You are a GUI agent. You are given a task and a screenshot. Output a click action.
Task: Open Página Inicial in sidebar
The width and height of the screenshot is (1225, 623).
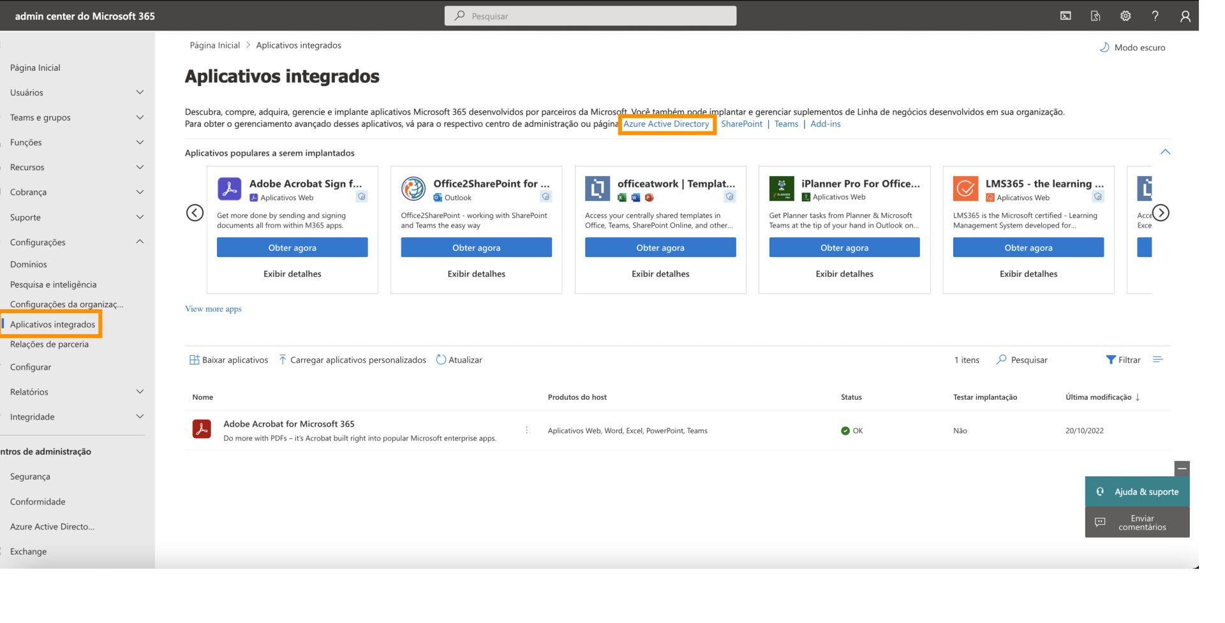pos(35,68)
